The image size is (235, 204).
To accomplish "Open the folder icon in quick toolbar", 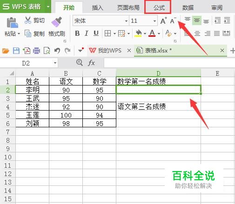I will tap(6, 51).
